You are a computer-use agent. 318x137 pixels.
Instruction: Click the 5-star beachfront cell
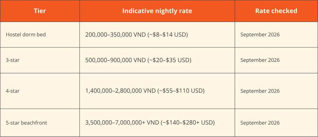(x=40, y=123)
